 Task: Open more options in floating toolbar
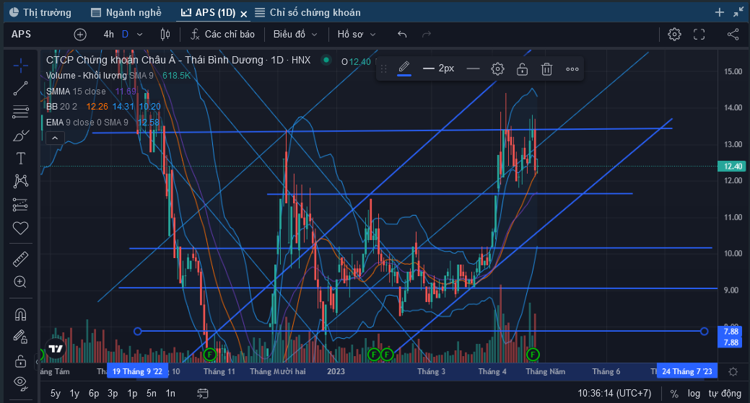click(572, 68)
